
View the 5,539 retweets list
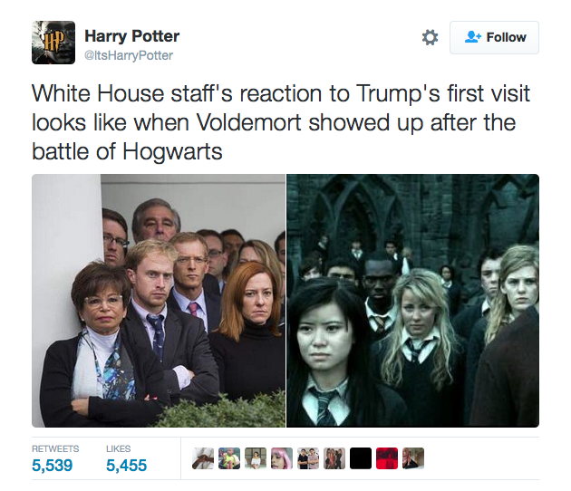[52, 465]
